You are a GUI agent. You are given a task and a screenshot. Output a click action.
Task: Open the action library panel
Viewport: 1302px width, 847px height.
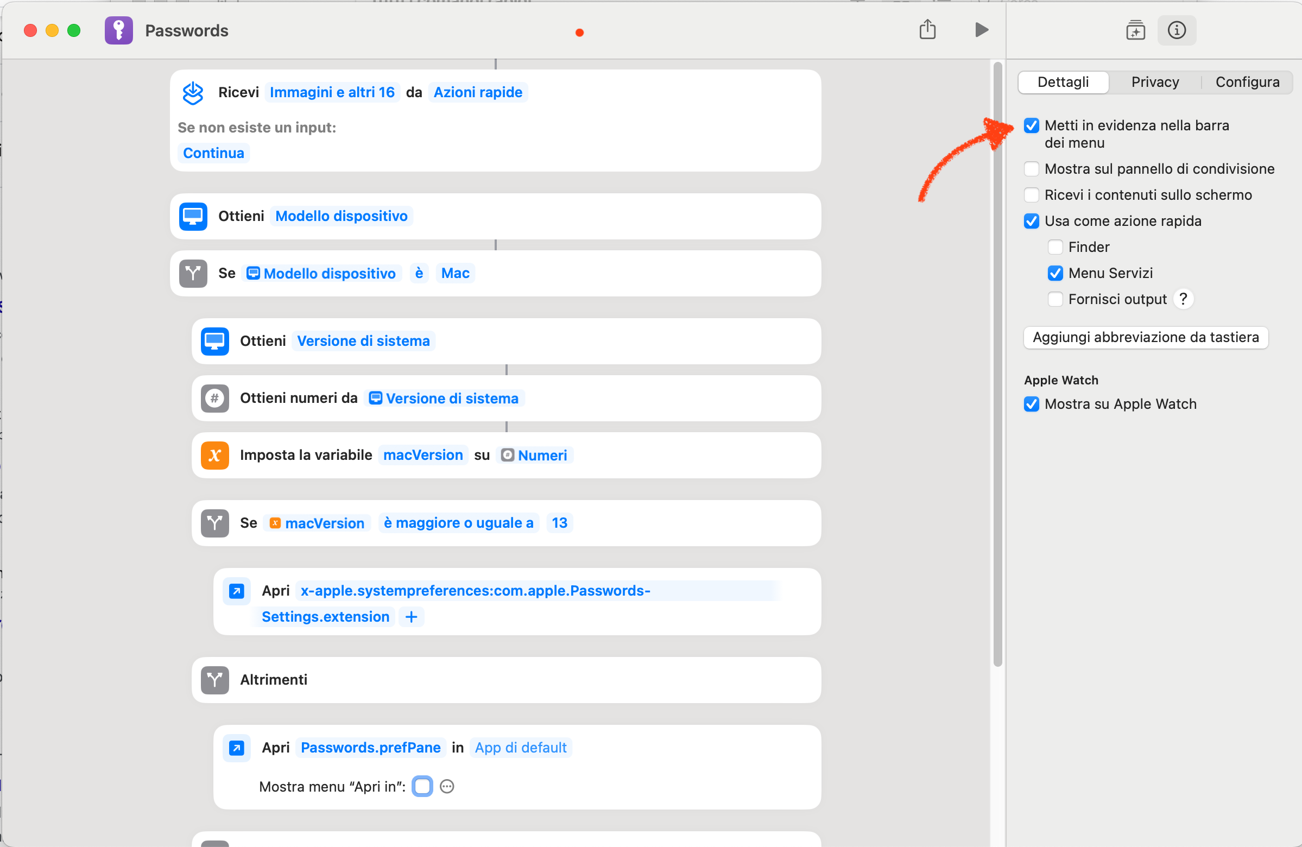[1136, 30]
